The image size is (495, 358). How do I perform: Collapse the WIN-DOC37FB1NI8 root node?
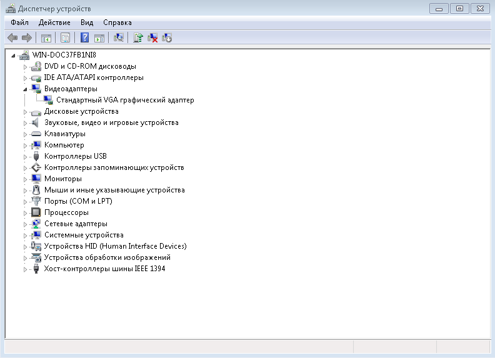(x=13, y=55)
